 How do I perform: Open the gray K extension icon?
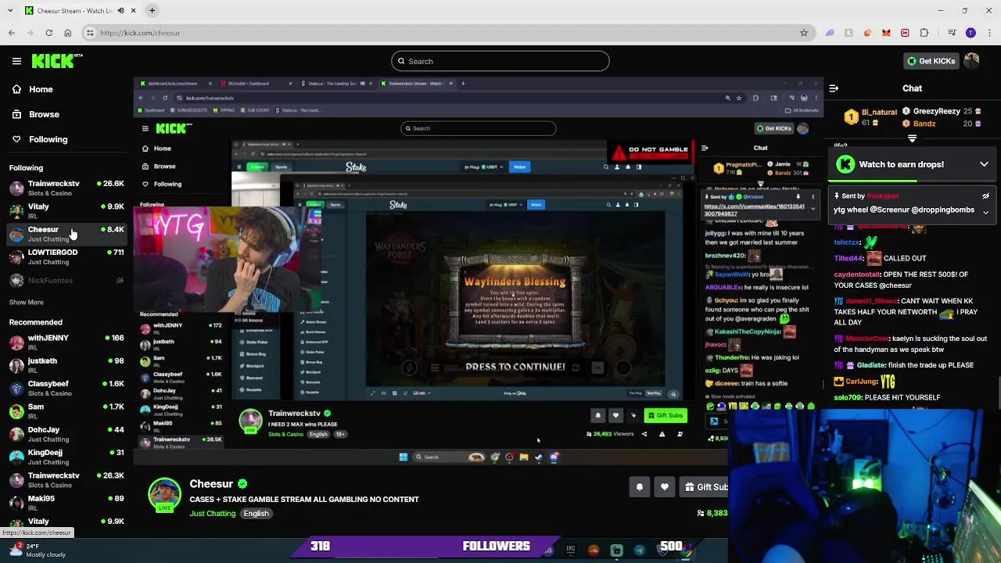pyautogui.click(x=849, y=33)
